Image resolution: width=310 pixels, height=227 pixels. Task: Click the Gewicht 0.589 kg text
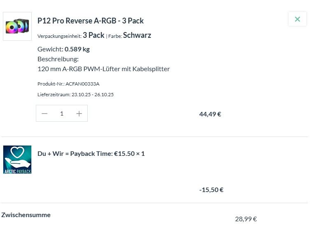(63, 49)
